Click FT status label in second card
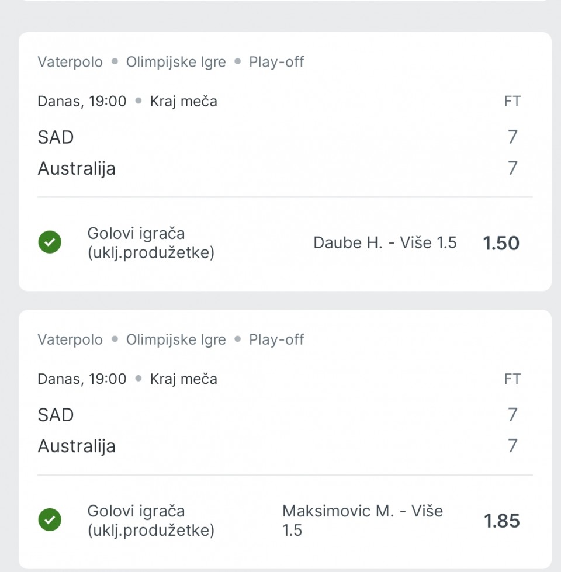Viewport: 561px width, 572px height. (512, 379)
